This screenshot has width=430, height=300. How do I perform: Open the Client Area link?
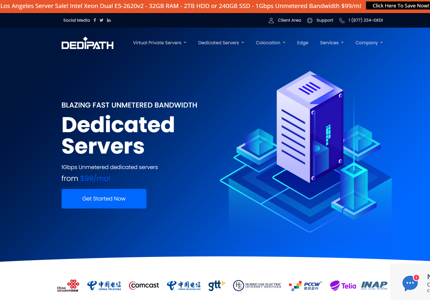(x=289, y=20)
